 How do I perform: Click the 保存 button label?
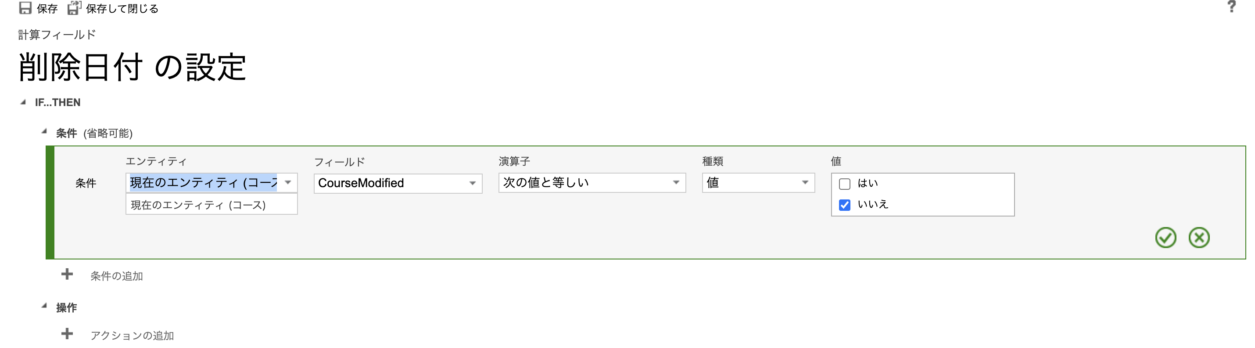47,8
